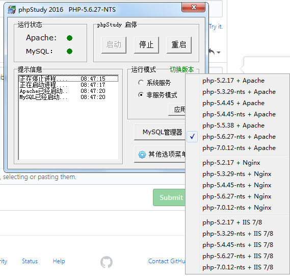290x276 pixels.
Task: Click empty area of 提示信息 log list box
Action: click(69, 130)
